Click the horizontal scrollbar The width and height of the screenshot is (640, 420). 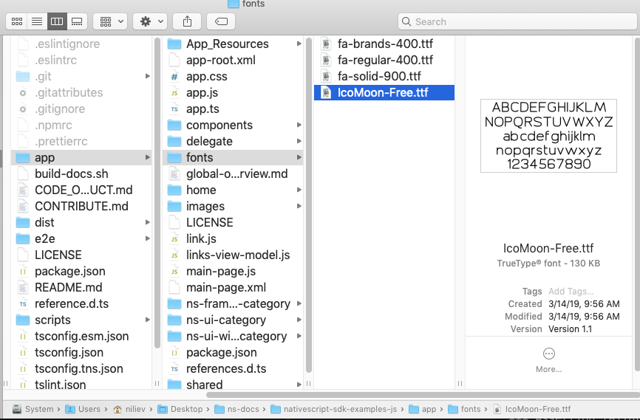point(422,395)
